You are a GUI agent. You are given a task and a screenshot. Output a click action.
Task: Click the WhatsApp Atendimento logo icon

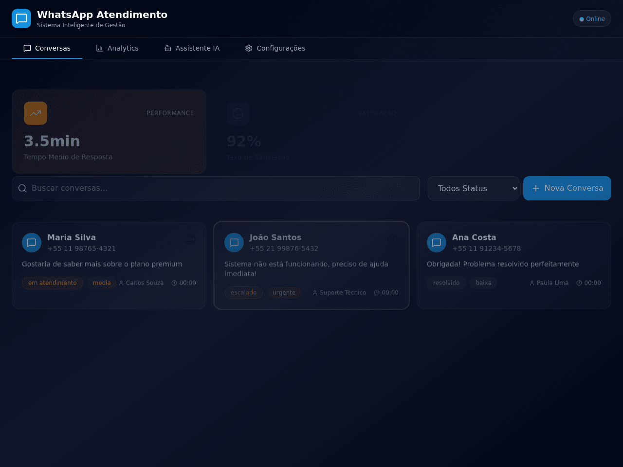[x=21, y=18]
